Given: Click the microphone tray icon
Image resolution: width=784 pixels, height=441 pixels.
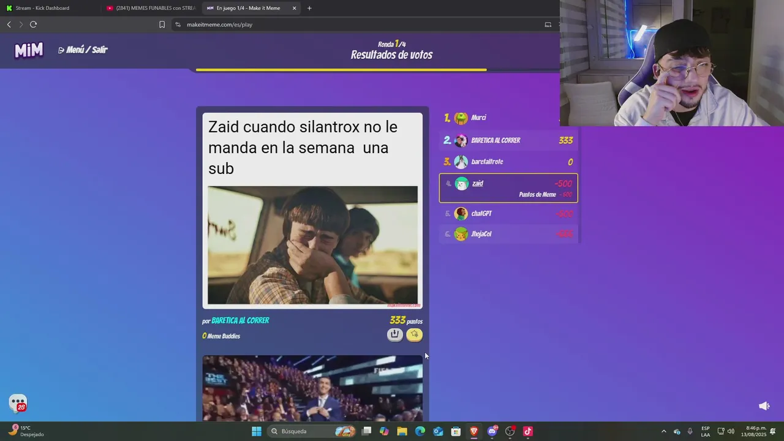Looking at the screenshot, I should pyautogui.click(x=690, y=431).
